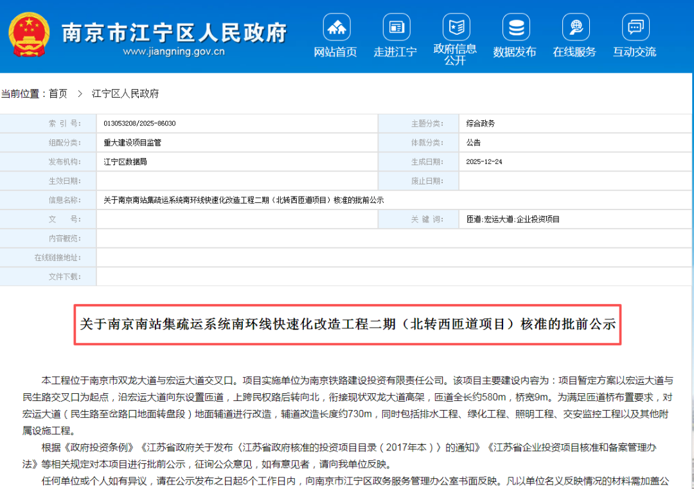The image size is (694, 489).
Task: Click the 信息名称 title text in table
Action: pyautogui.click(x=244, y=200)
